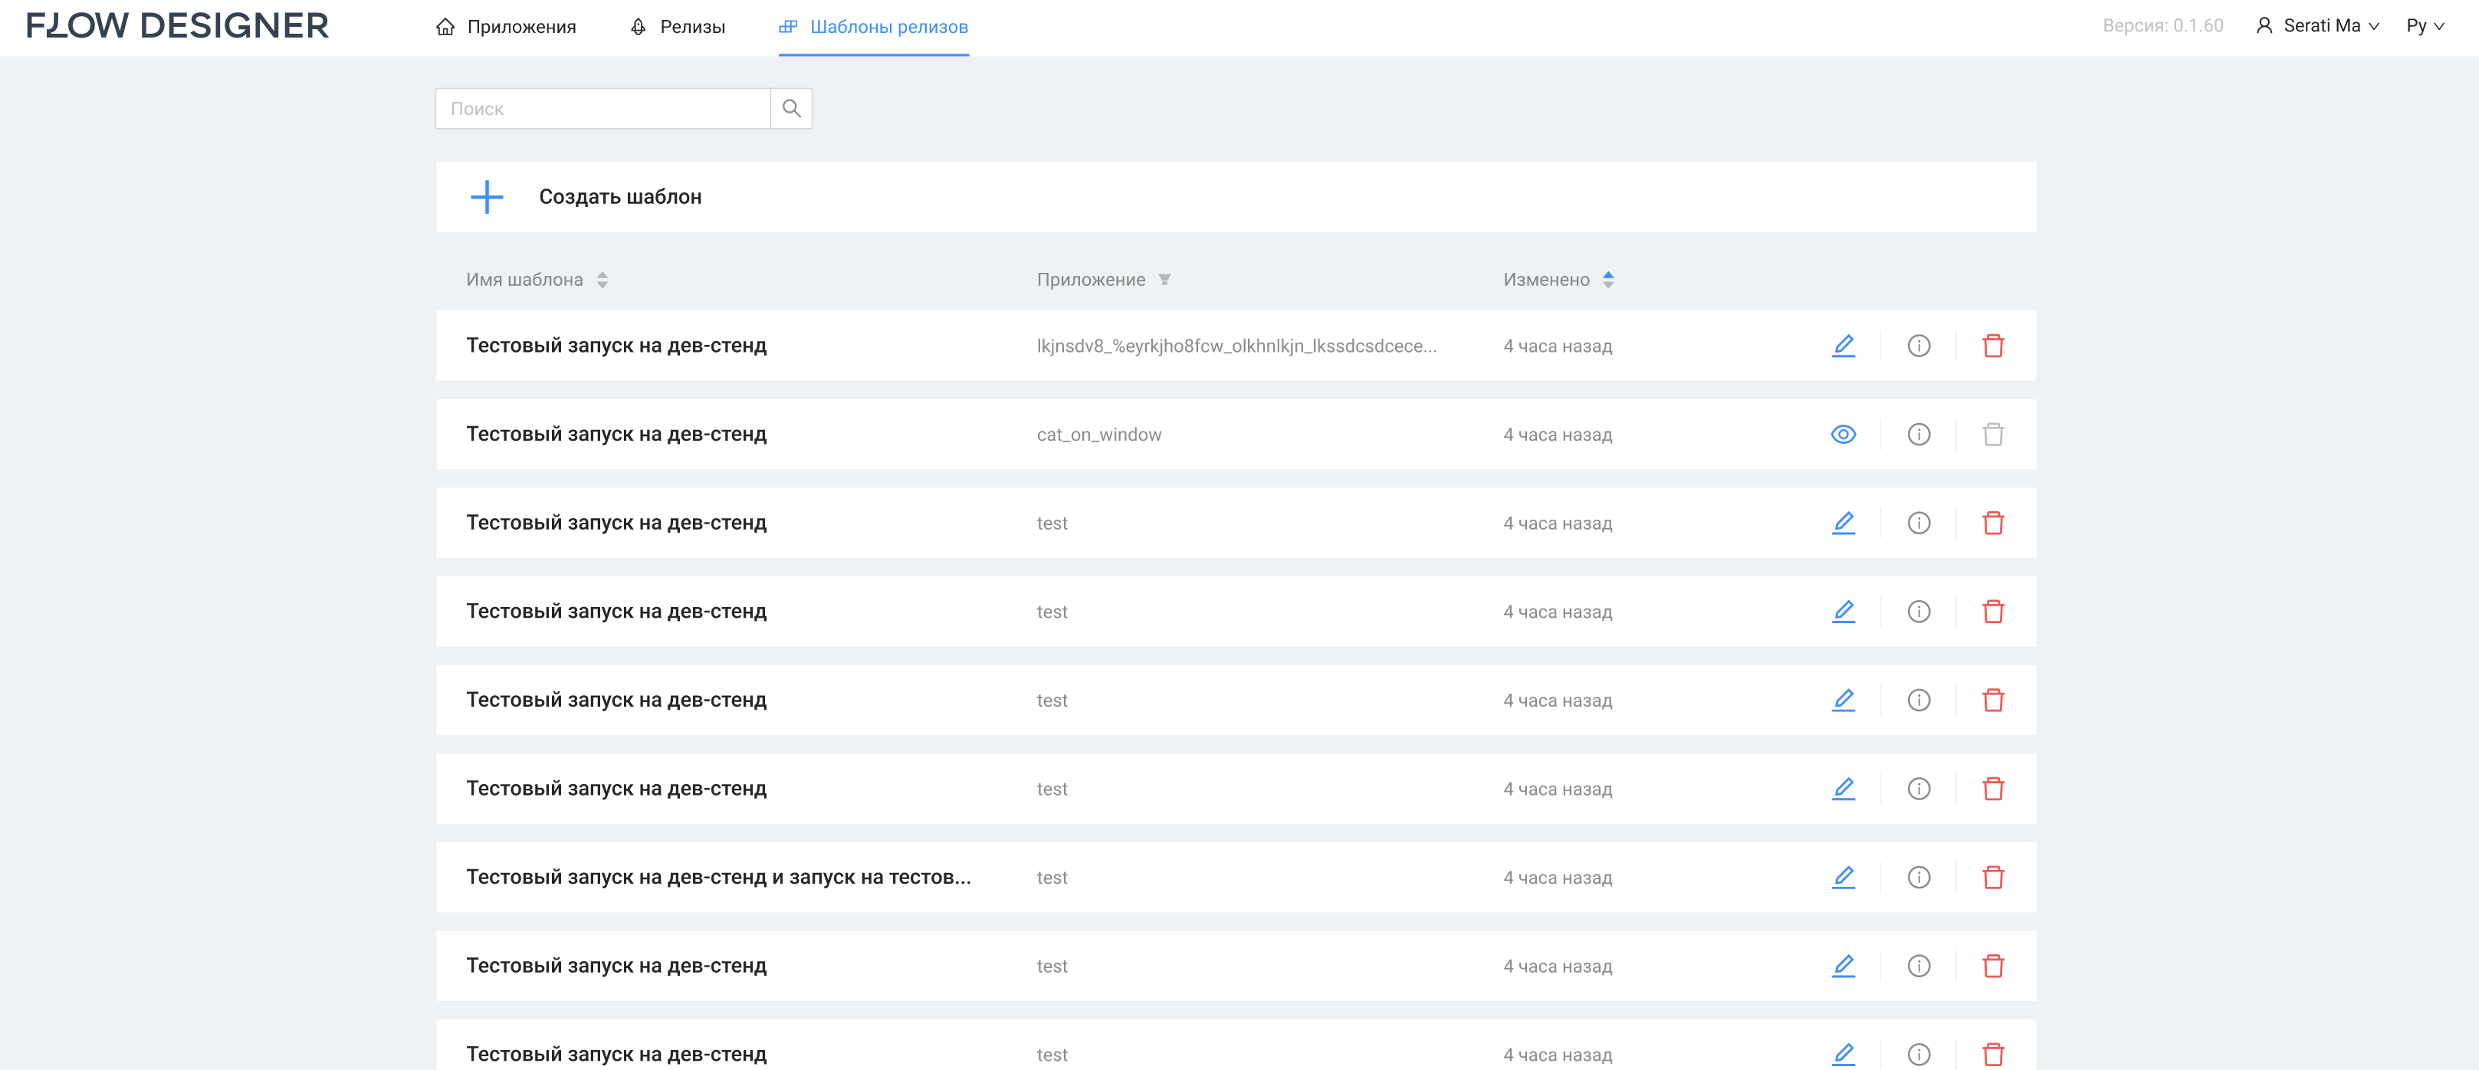Click the blue plus icon to create template
This screenshot has height=1070, width=2479.
click(487, 197)
